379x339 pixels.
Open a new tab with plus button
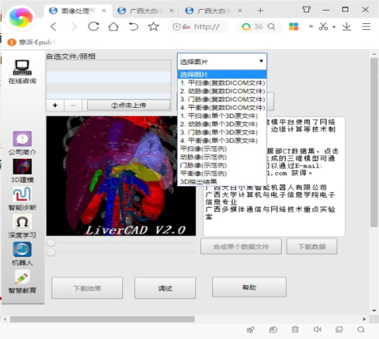(x=260, y=11)
